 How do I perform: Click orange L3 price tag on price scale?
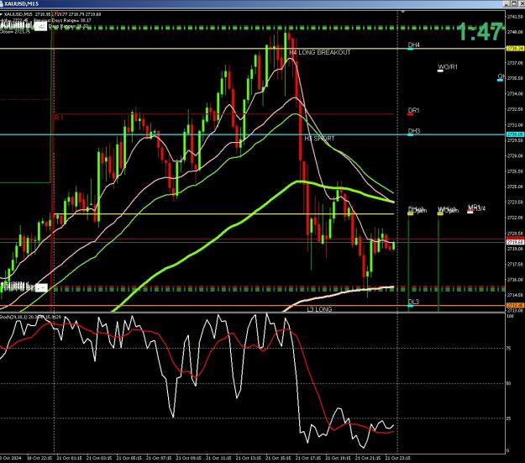click(515, 305)
